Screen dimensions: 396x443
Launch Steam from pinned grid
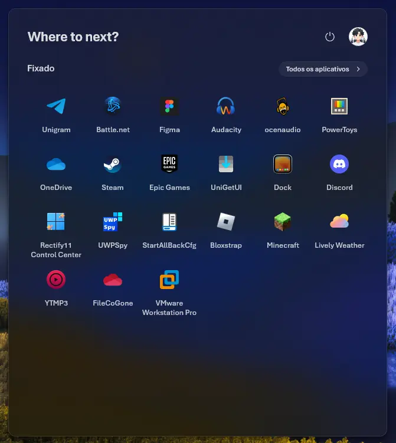[113, 164]
